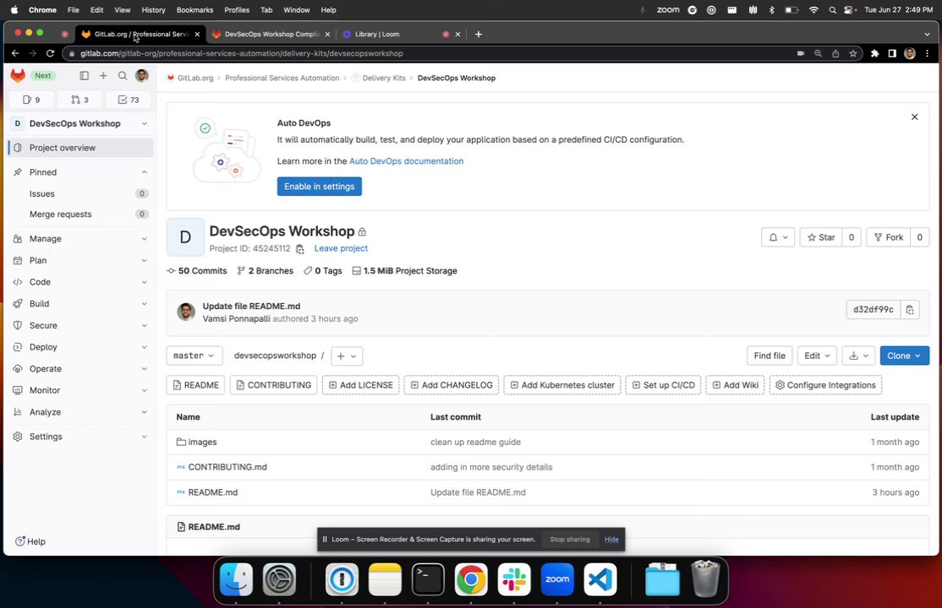The height and width of the screenshot is (608, 942).
Task: Open the sidebar search icon
Action: (123, 76)
